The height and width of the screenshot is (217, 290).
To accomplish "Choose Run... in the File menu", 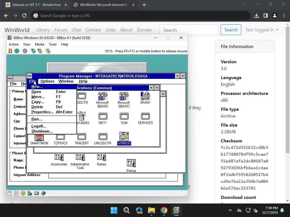I will pos(52,119).
